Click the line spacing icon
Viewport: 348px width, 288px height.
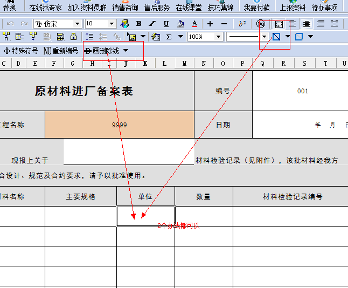(x=89, y=37)
